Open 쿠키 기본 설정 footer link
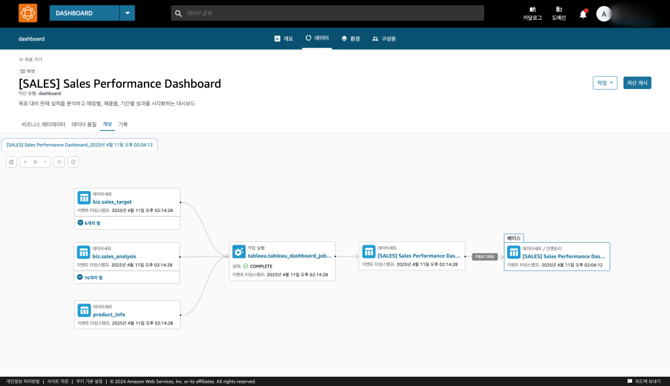 pyautogui.click(x=89, y=381)
